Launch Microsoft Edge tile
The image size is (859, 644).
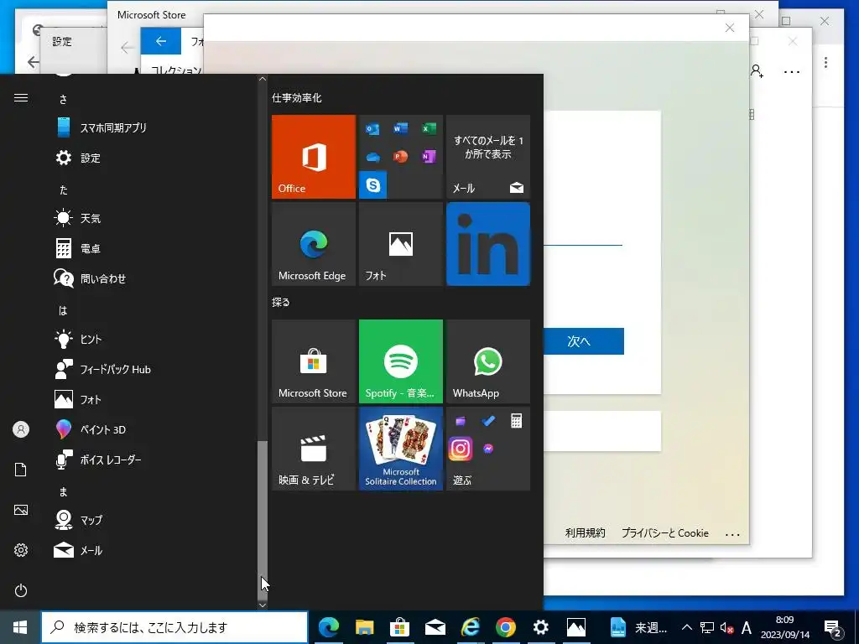tap(314, 244)
